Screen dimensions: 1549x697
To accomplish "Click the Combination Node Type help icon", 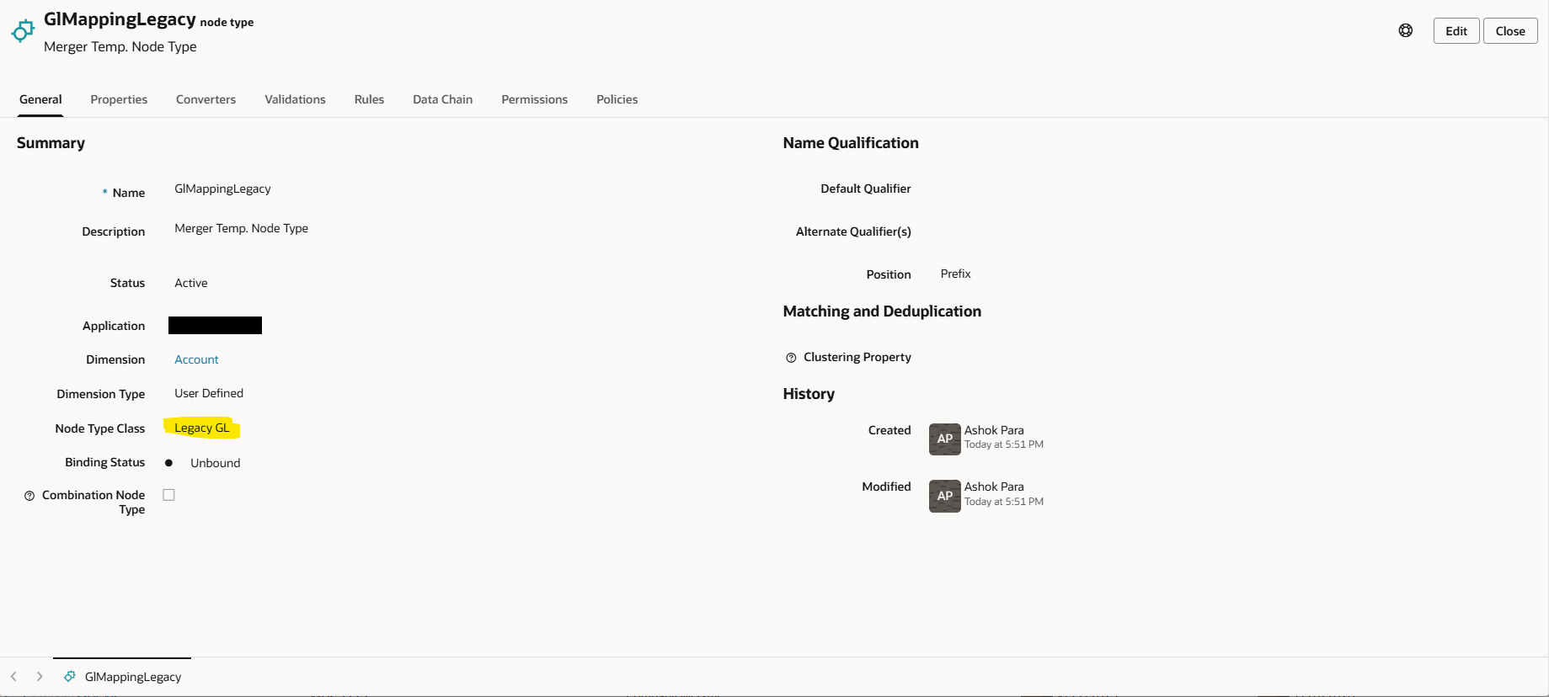I will (29, 496).
